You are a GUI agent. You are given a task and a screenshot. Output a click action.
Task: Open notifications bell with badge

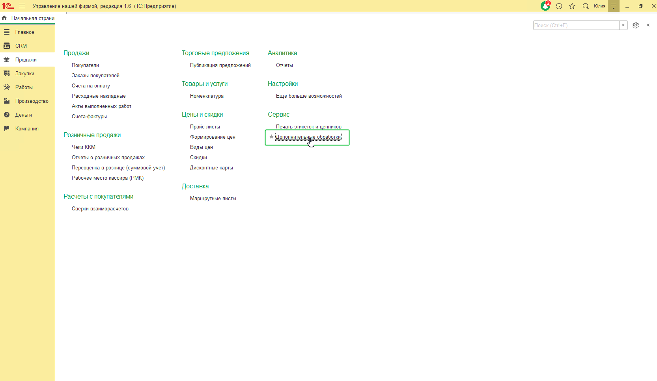click(545, 6)
